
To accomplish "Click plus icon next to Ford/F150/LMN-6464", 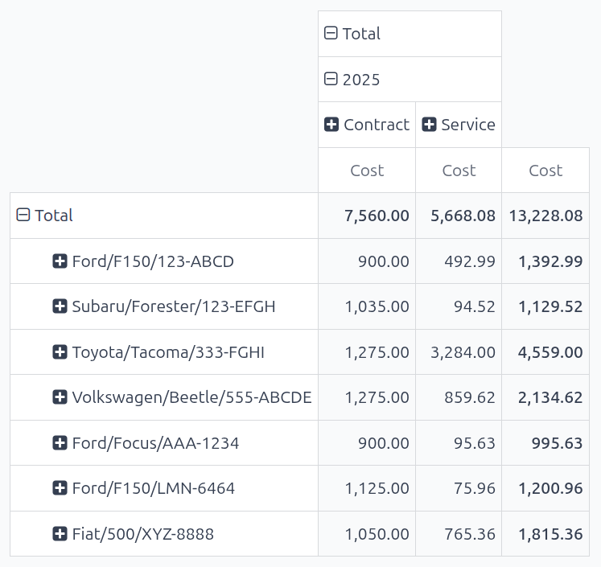I will click(x=60, y=488).
